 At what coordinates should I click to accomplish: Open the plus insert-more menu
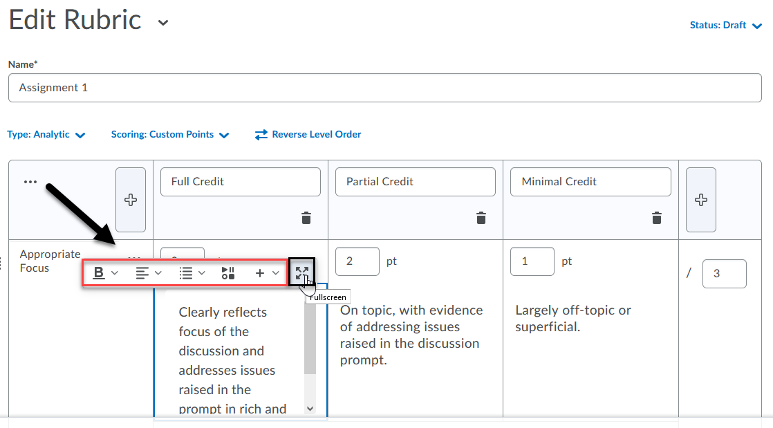266,273
